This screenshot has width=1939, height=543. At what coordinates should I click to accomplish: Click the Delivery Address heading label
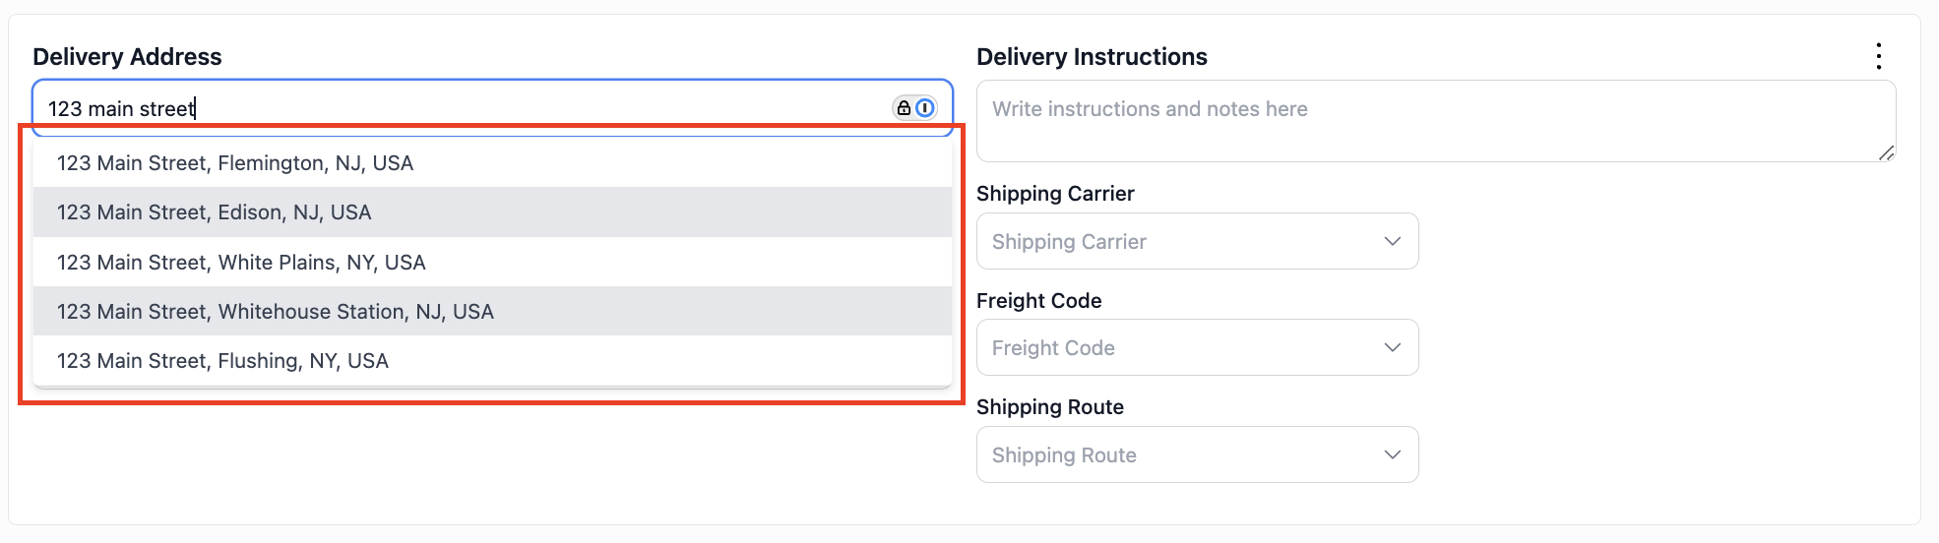coord(127,57)
